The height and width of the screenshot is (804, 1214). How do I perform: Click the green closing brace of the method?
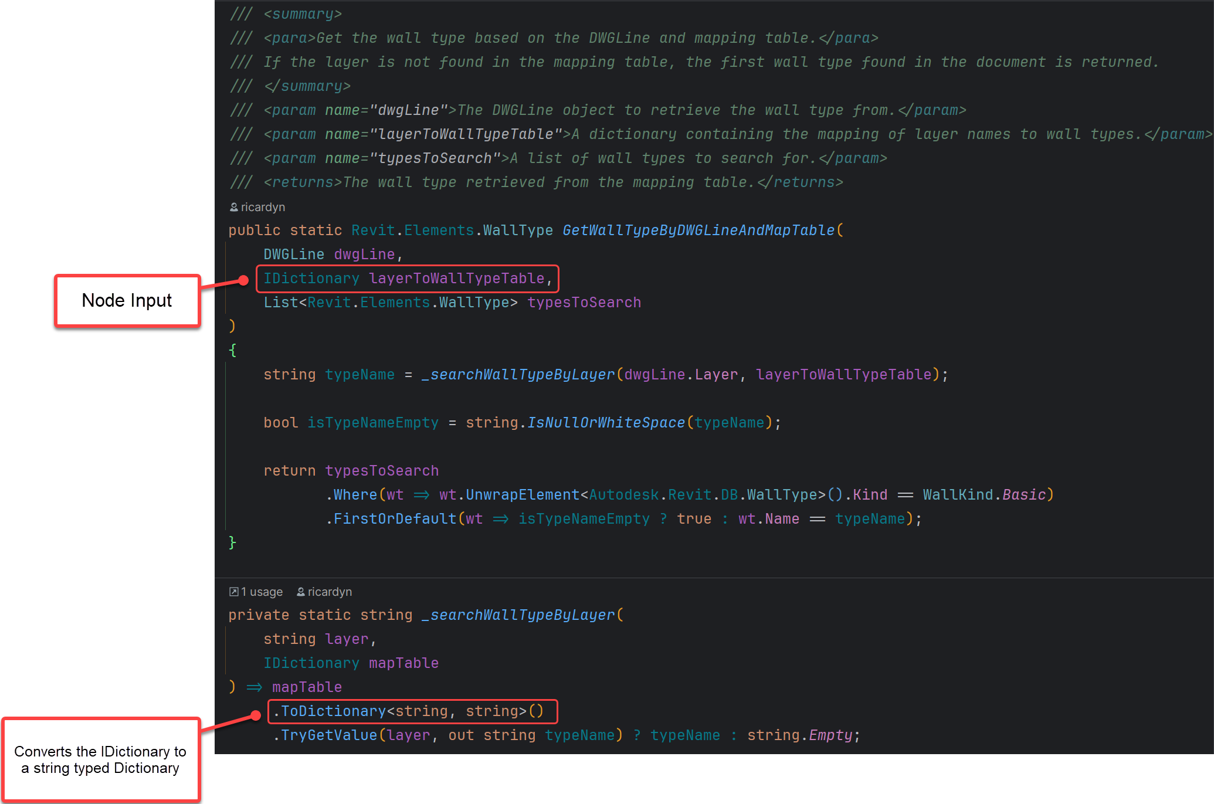(x=232, y=542)
